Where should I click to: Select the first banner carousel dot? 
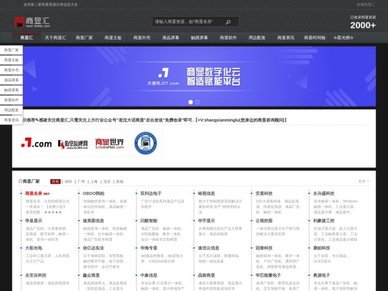coord(191,102)
